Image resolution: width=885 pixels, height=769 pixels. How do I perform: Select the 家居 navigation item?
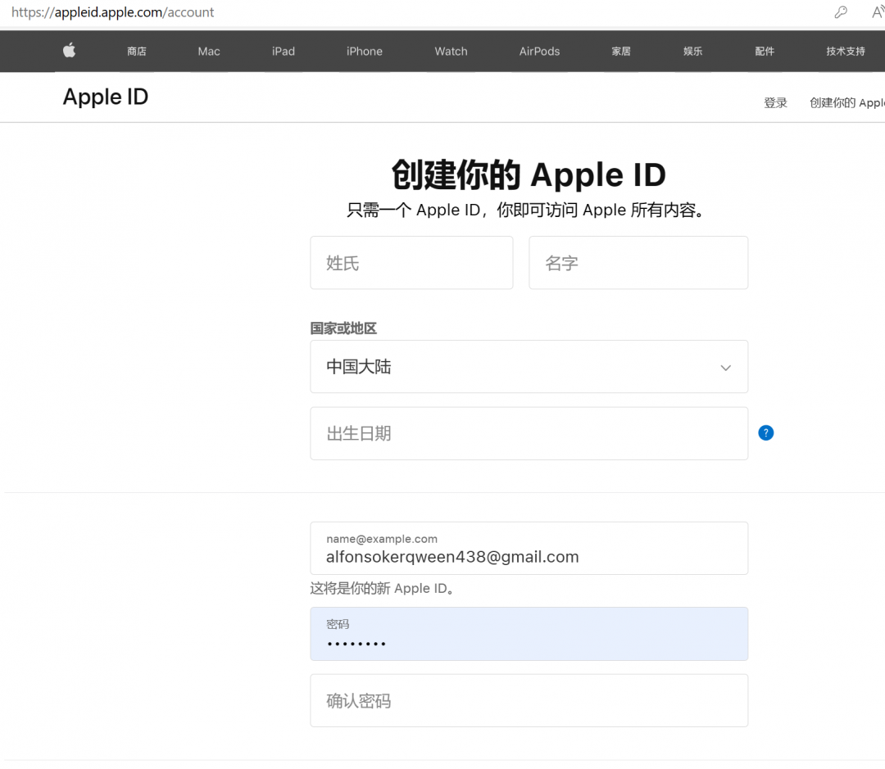click(x=620, y=51)
